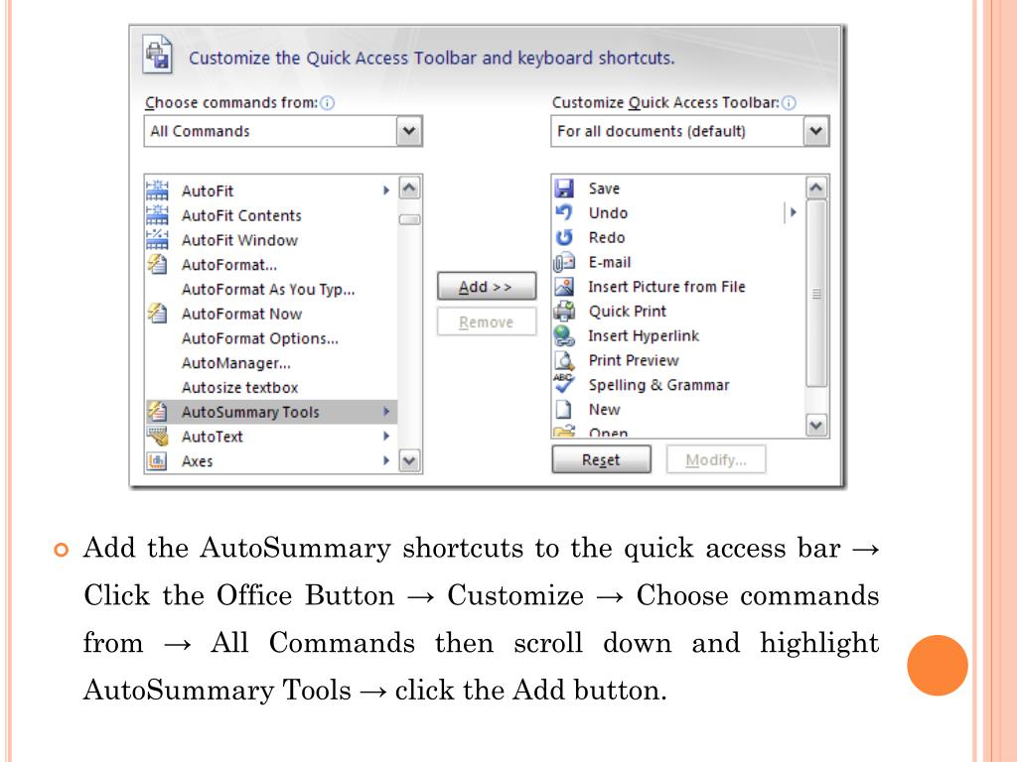This screenshot has height=762, width=1017.
Task: Click the AutoFormat... command icon
Action: (x=157, y=264)
